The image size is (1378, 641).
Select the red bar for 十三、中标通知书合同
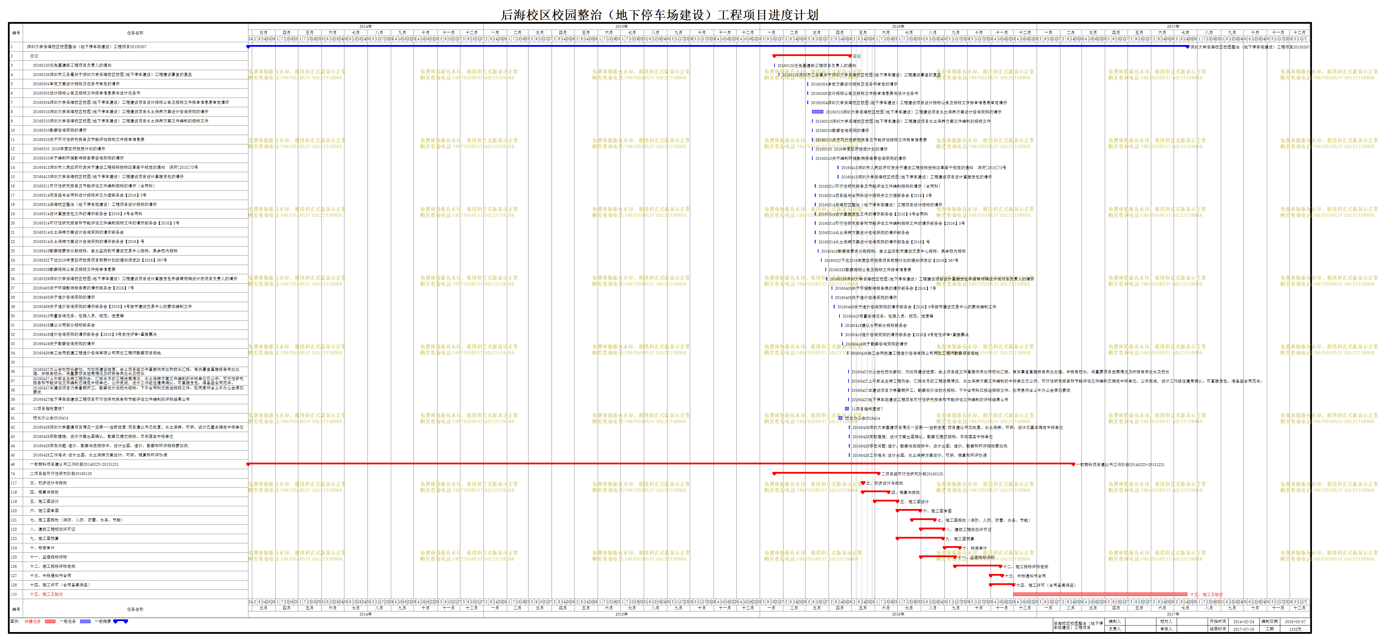[996, 575]
